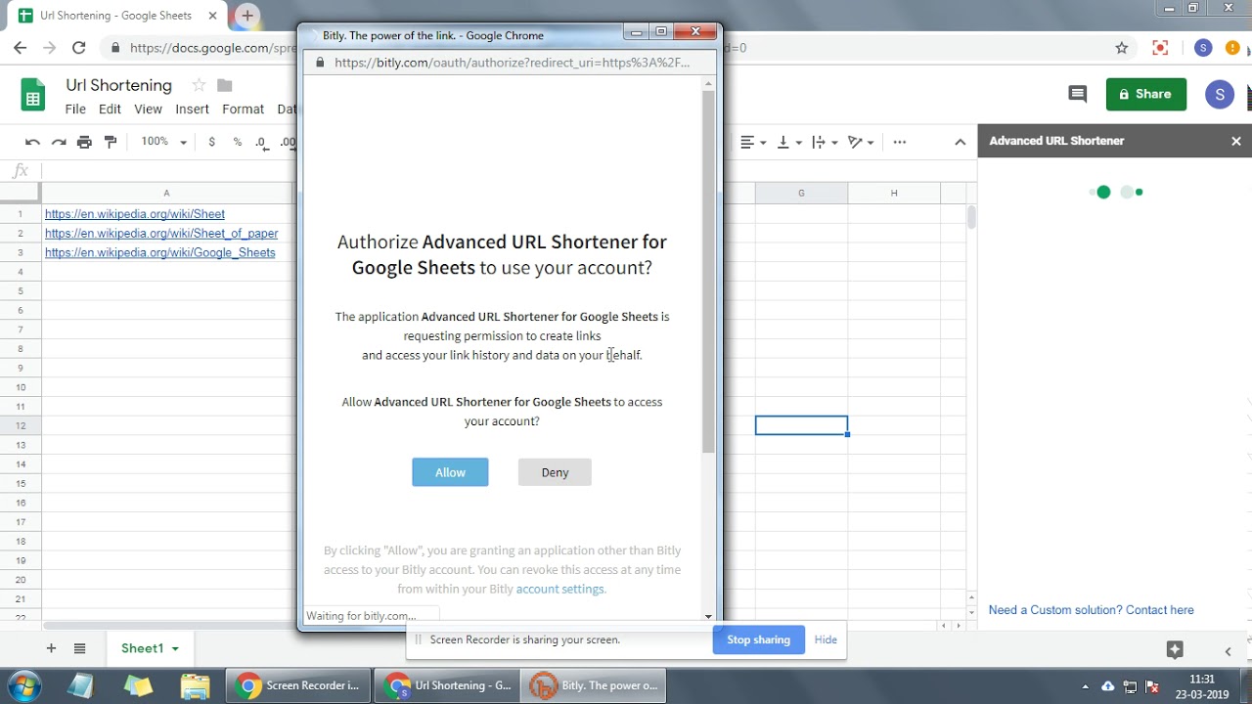Screen dimensions: 1252x704
Task: Open the Insert menu in Sheets
Action: (192, 109)
